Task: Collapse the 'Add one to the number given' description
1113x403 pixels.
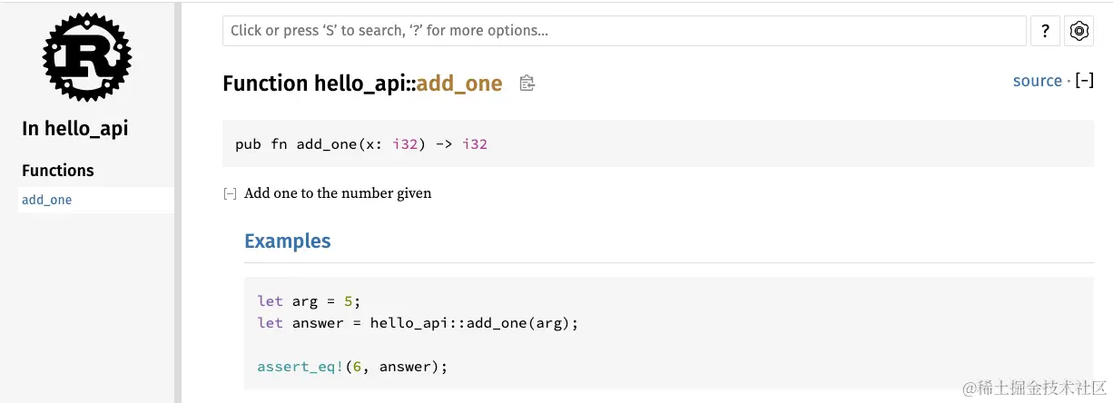Action: click(x=231, y=193)
